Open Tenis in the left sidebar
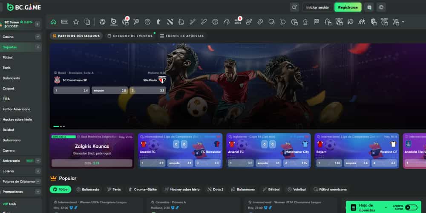 (7, 68)
